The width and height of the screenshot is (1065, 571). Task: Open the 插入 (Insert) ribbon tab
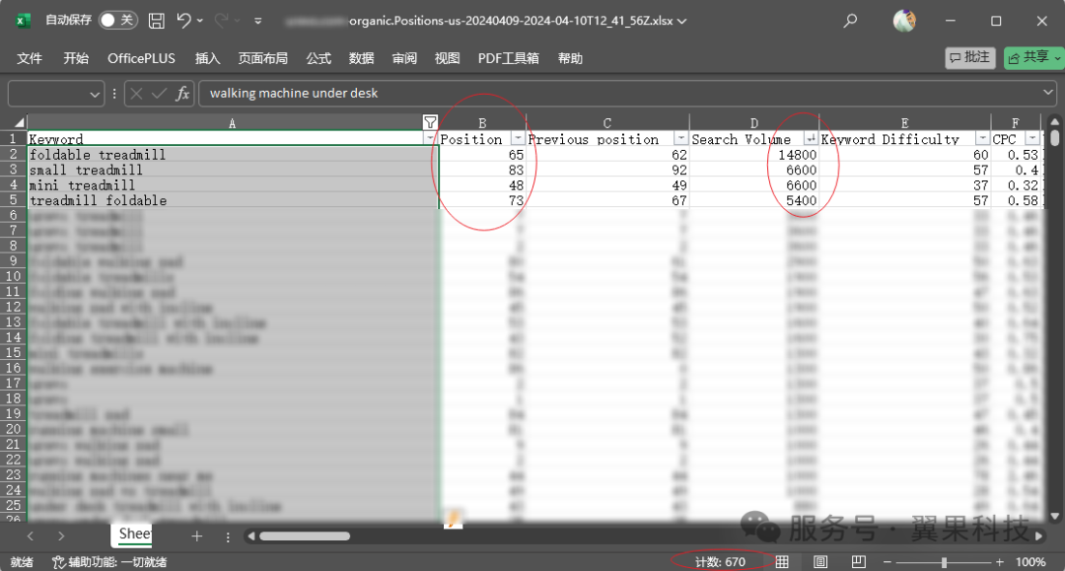coord(207,58)
